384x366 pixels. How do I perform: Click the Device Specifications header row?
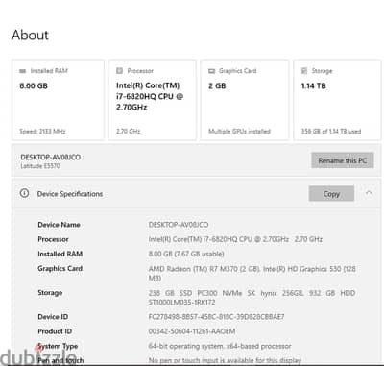click(x=197, y=194)
